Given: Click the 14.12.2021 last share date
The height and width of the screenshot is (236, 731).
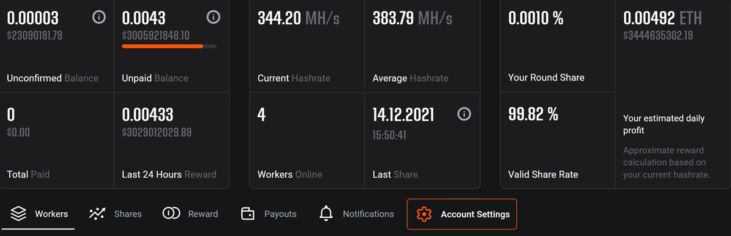Looking at the screenshot, I should coord(403,114).
